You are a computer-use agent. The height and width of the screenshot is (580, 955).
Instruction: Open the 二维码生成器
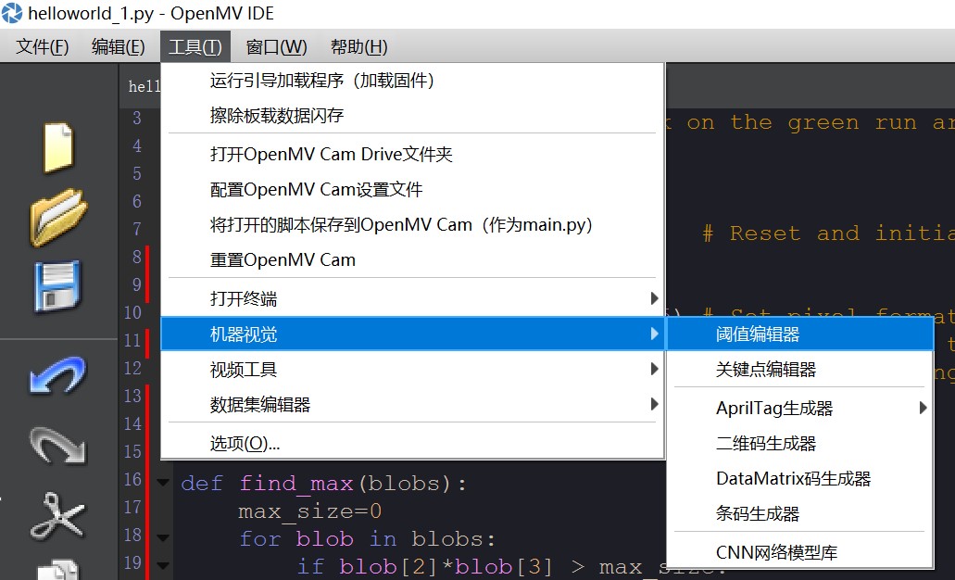click(x=800, y=444)
